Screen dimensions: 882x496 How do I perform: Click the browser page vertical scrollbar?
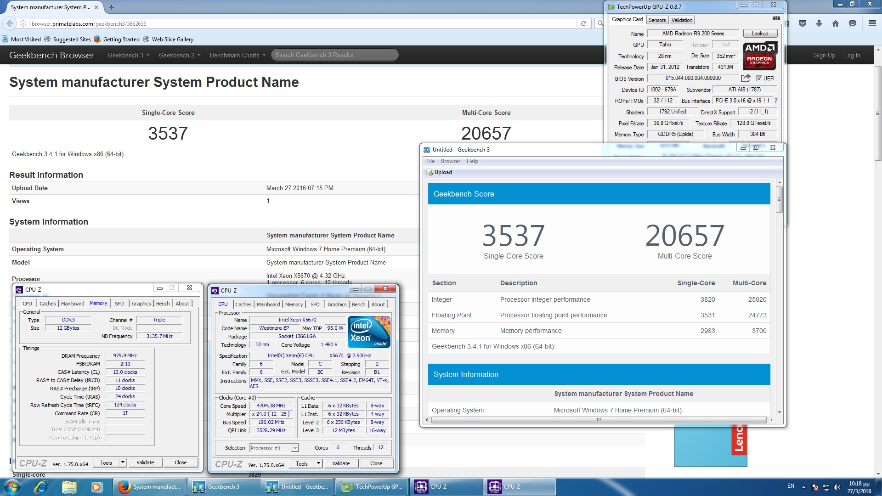point(878,113)
